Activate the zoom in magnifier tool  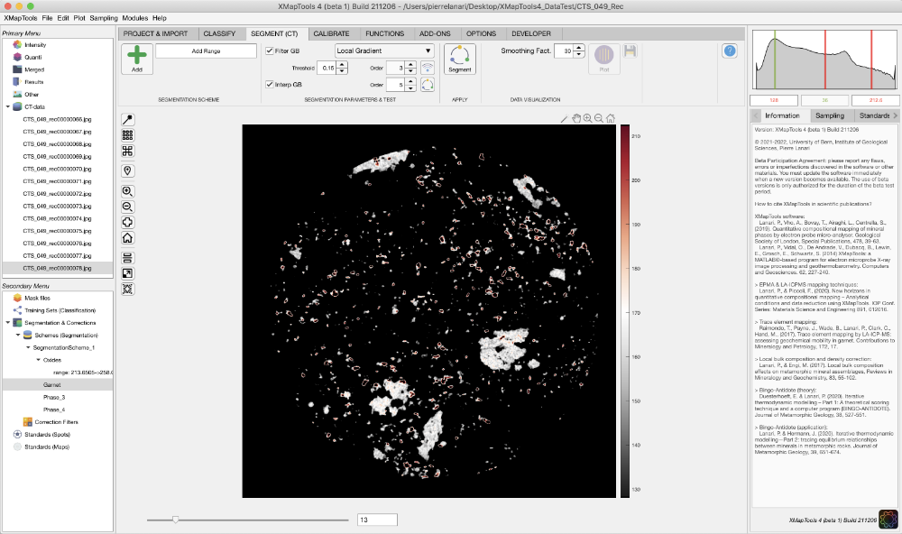(127, 191)
